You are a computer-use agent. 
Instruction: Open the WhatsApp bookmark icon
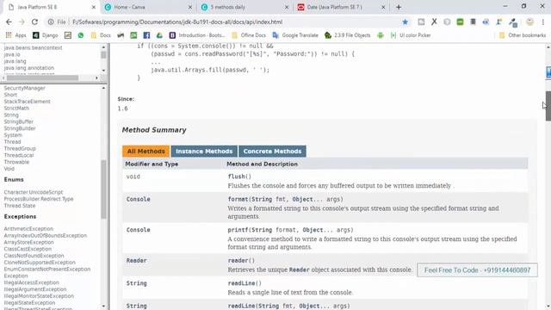tap(81, 35)
